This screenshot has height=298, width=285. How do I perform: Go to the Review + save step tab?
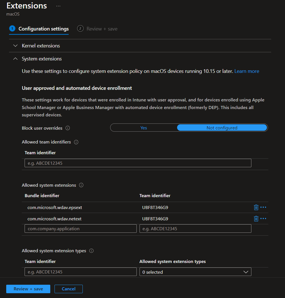pyautogui.click(x=102, y=29)
